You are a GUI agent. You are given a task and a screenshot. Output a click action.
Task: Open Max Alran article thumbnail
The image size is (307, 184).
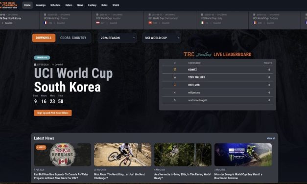[122, 155]
